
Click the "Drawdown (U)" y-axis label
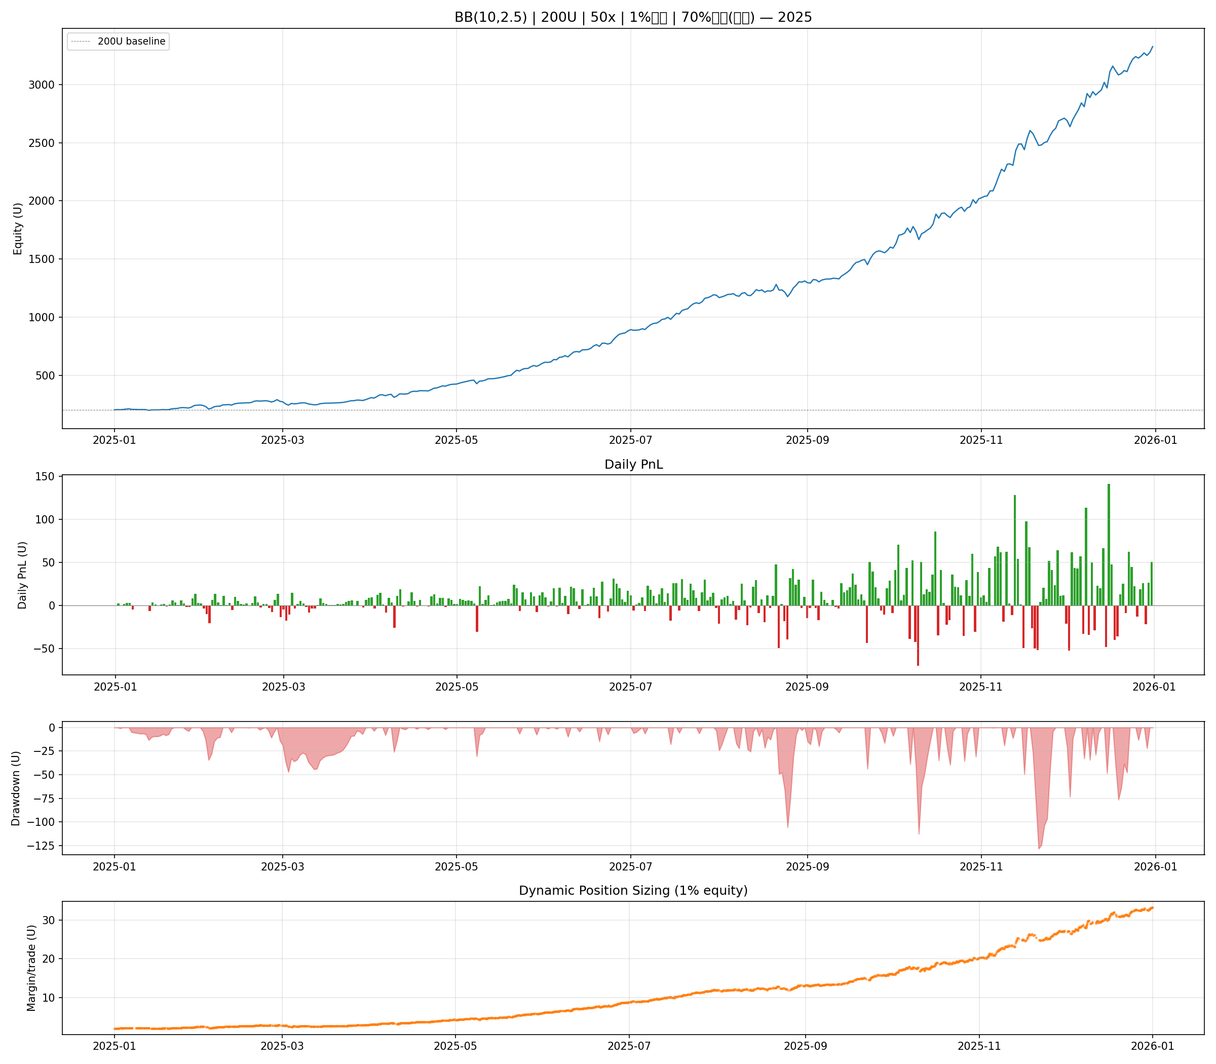point(16,788)
